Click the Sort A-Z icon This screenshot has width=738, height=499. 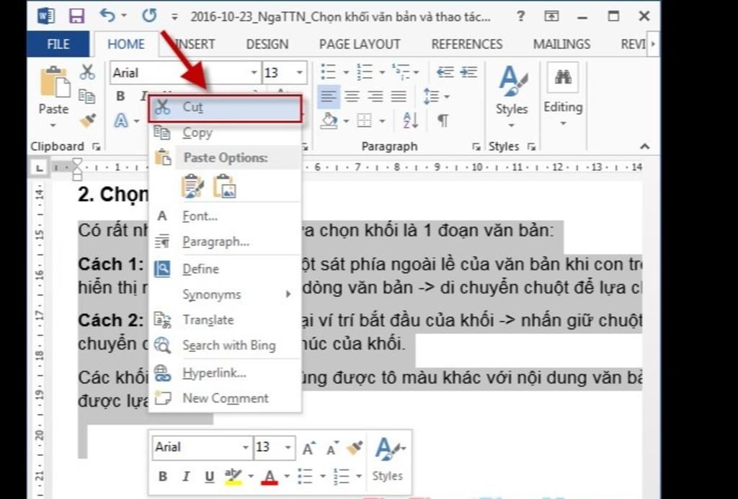click(x=410, y=121)
